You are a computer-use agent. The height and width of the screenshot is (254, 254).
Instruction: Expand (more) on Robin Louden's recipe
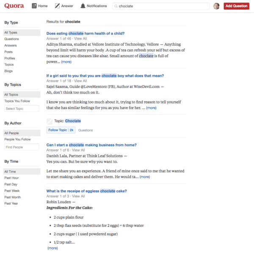(x=52, y=248)
